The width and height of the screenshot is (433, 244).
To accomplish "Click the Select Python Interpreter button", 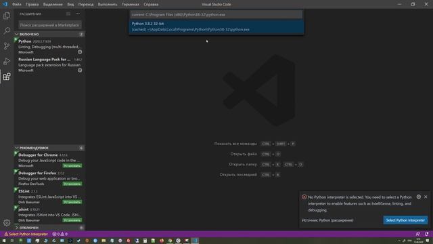I will [x=405, y=220].
